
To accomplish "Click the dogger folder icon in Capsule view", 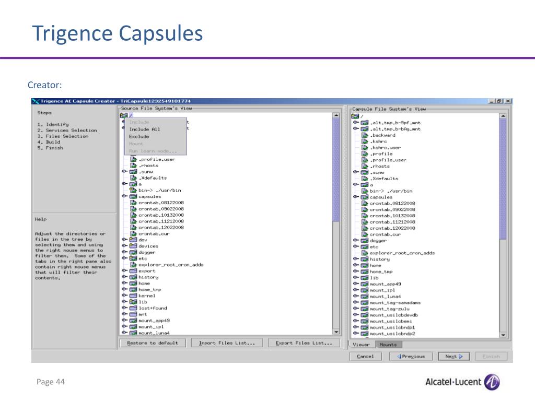I will coord(364,240).
